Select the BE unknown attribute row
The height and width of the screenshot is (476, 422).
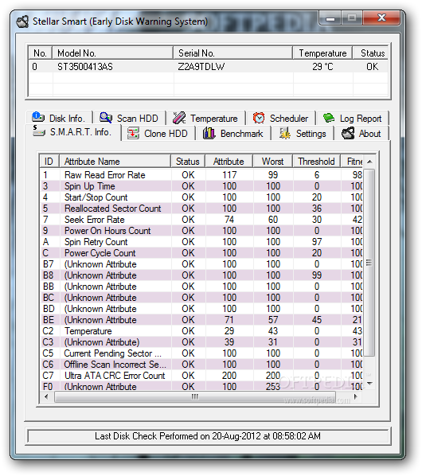[202, 320]
